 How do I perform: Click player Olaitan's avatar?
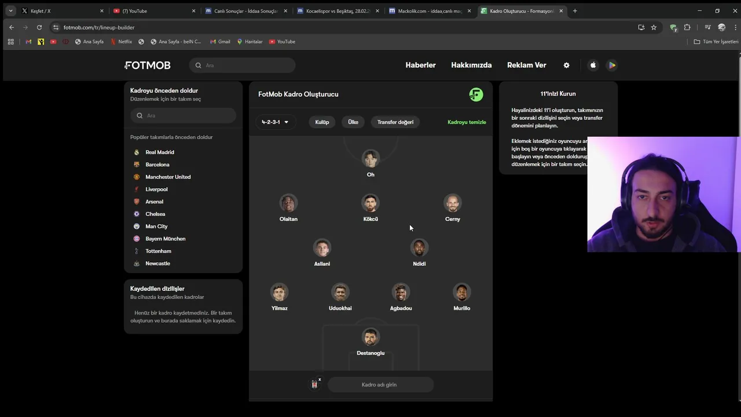click(288, 203)
